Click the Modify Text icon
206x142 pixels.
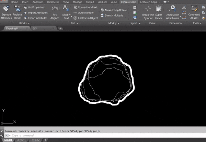pyautogui.click(x=66, y=8)
